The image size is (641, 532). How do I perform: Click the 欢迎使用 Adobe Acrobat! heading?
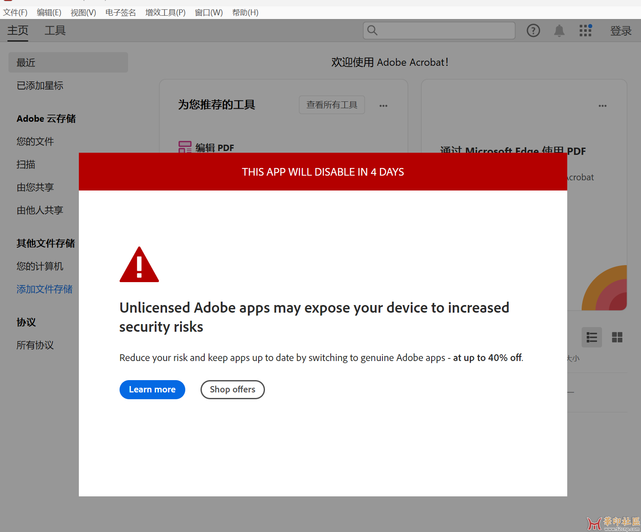[x=390, y=62]
